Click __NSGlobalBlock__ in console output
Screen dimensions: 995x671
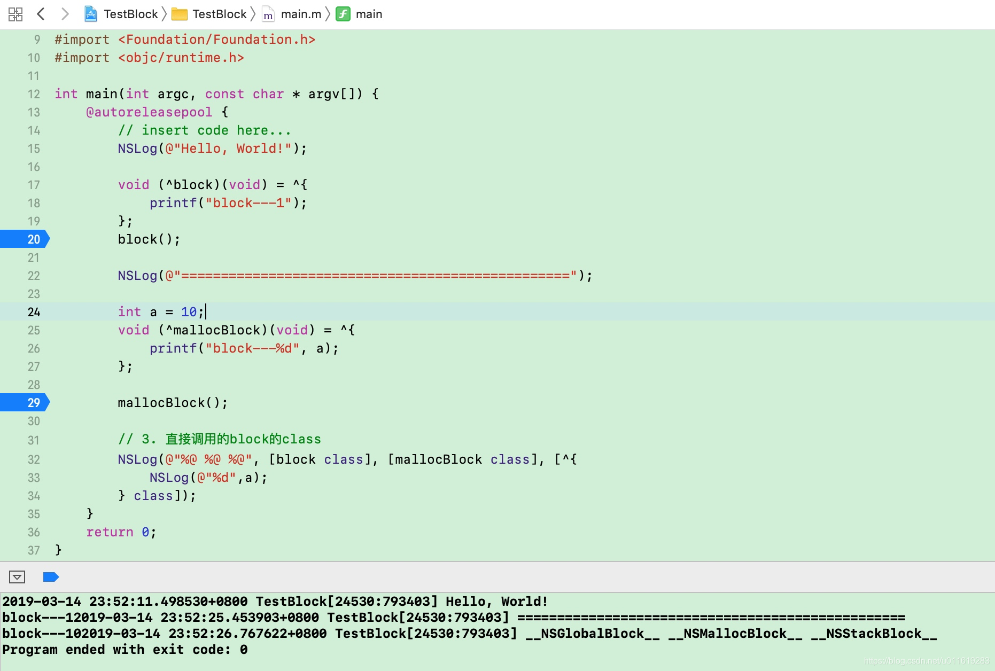pyautogui.click(x=593, y=634)
